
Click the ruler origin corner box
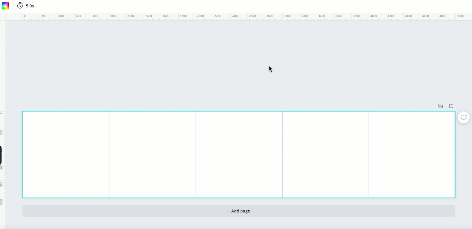(x=3, y=17)
